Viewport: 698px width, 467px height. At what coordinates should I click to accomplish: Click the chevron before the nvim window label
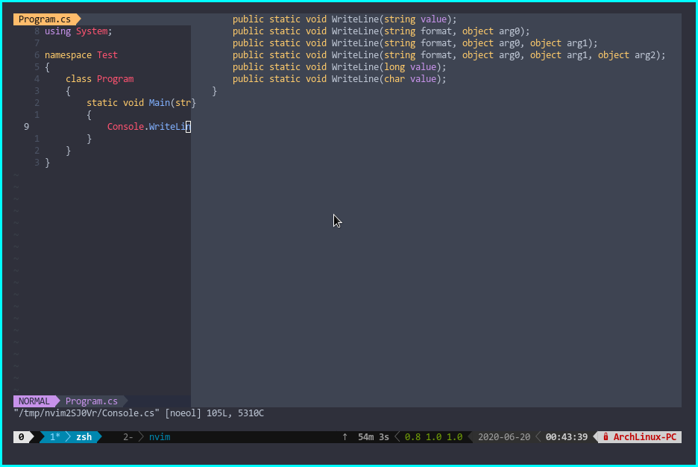click(x=141, y=437)
